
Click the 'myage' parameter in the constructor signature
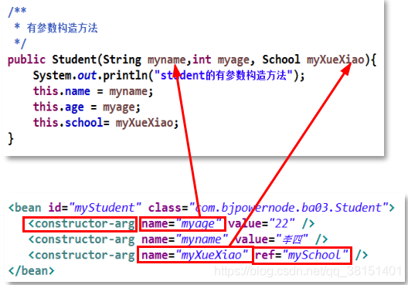233,59
